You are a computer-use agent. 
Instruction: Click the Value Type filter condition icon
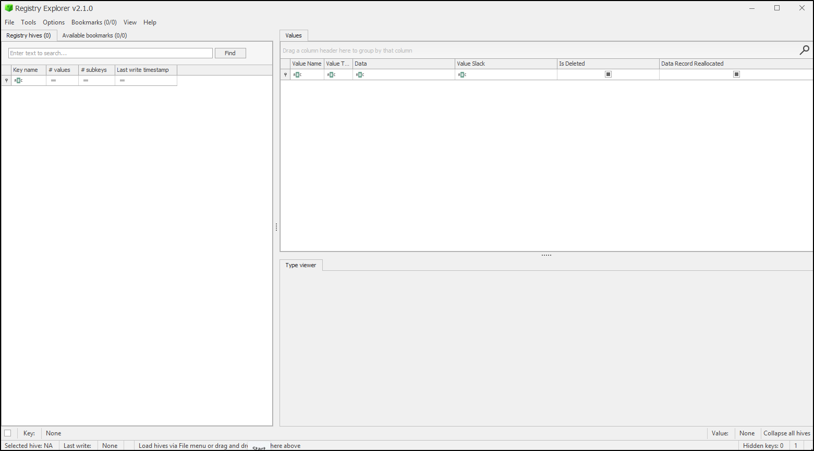tap(331, 74)
